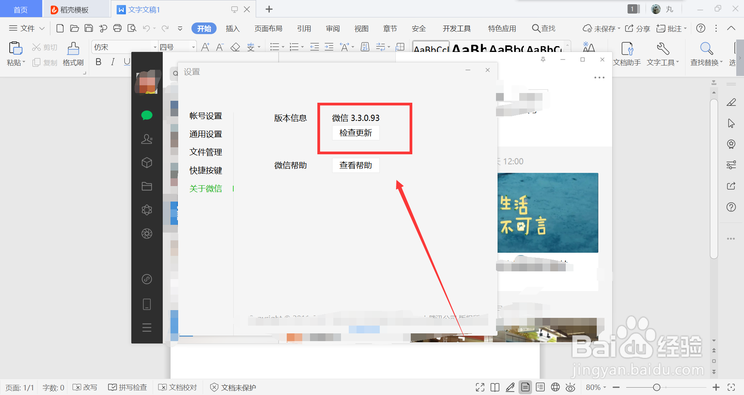Switch to web layout globe icon
Viewport: 744px width, 395px height.
coord(555,387)
